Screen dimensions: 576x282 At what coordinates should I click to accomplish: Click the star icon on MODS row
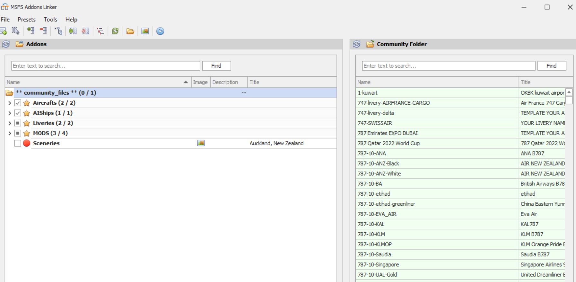tap(27, 133)
